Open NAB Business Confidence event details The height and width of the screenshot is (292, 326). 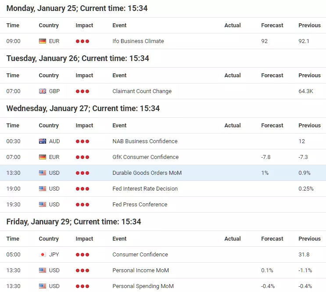[x=145, y=141]
